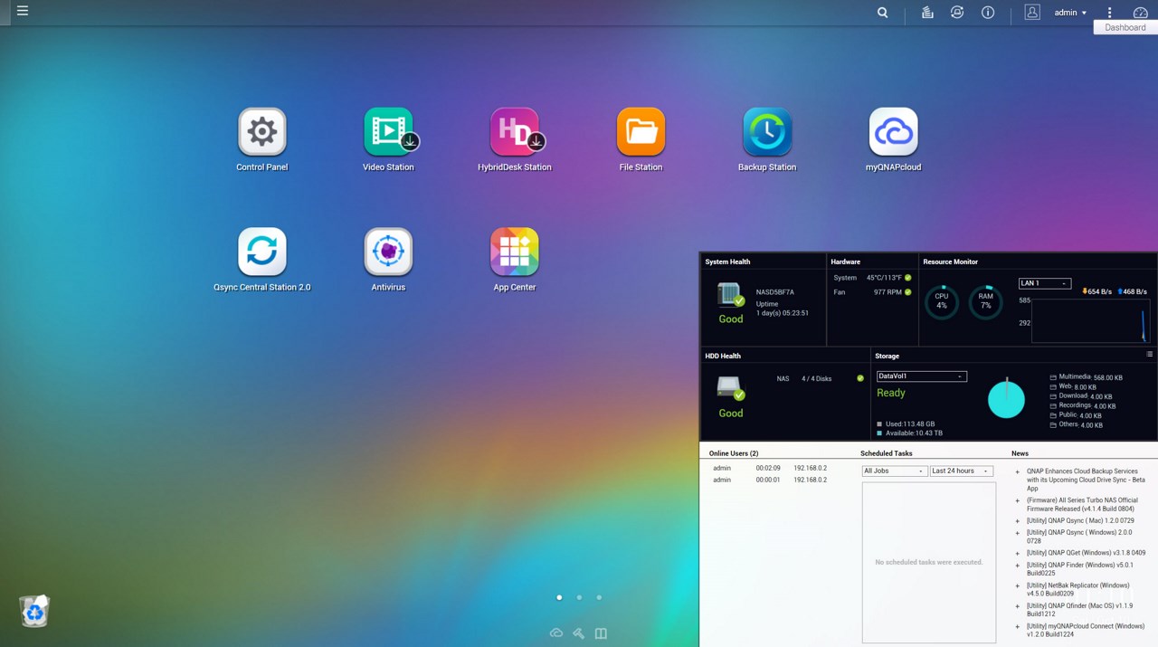Screen dimensions: 1158x647
Task: Open Qfinder (Mac OS) v1.1.9 news link
Action: pos(1079,610)
